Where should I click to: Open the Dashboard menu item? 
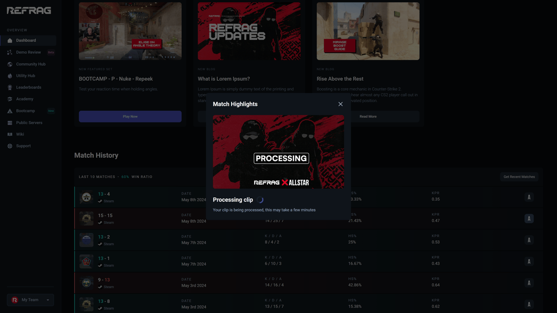[x=28, y=40]
